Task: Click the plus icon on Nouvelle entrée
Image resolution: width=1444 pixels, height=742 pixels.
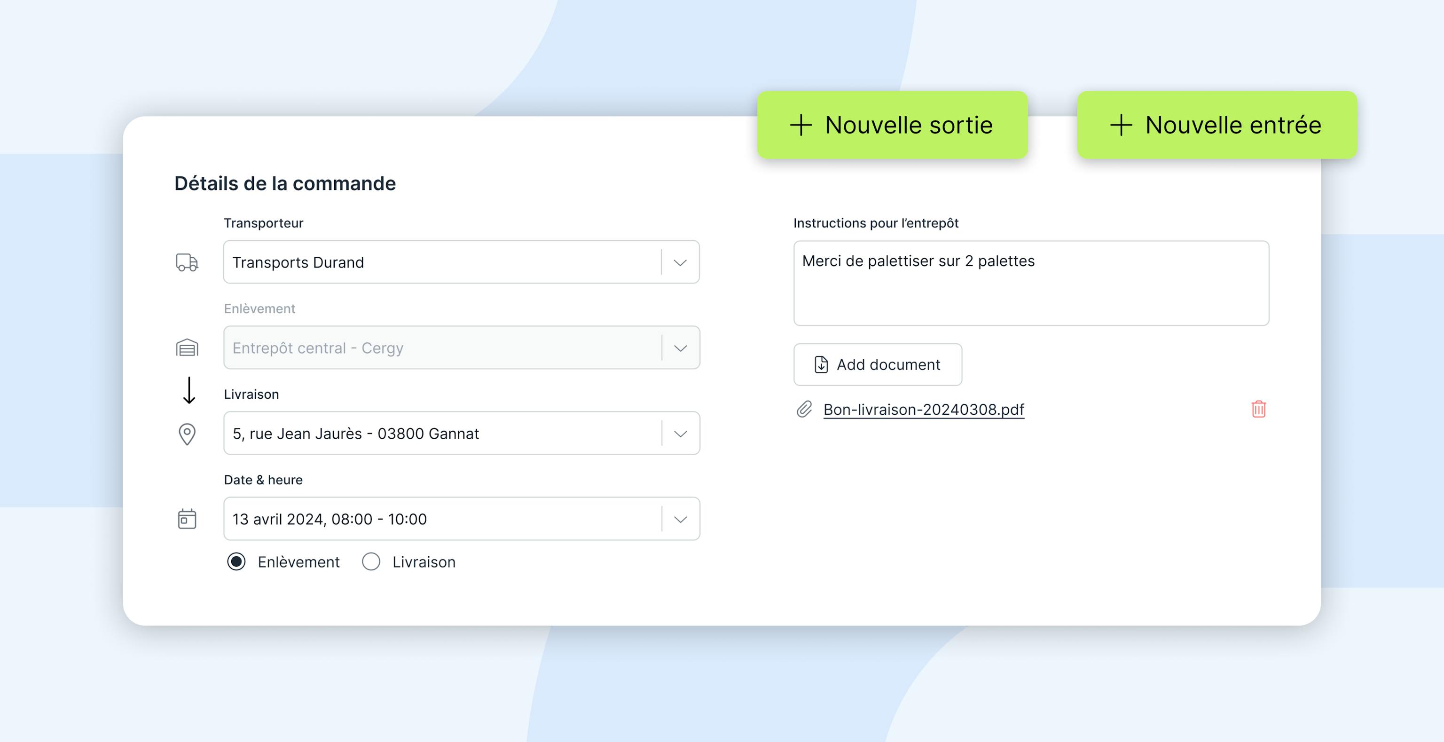Action: (1121, 125)
